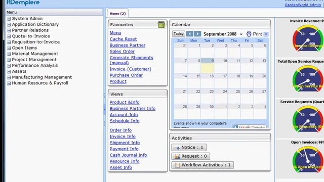Open the Shipment Info view
Image resolution: width=324 pixels, height=182 pixels.
(125, 143)
